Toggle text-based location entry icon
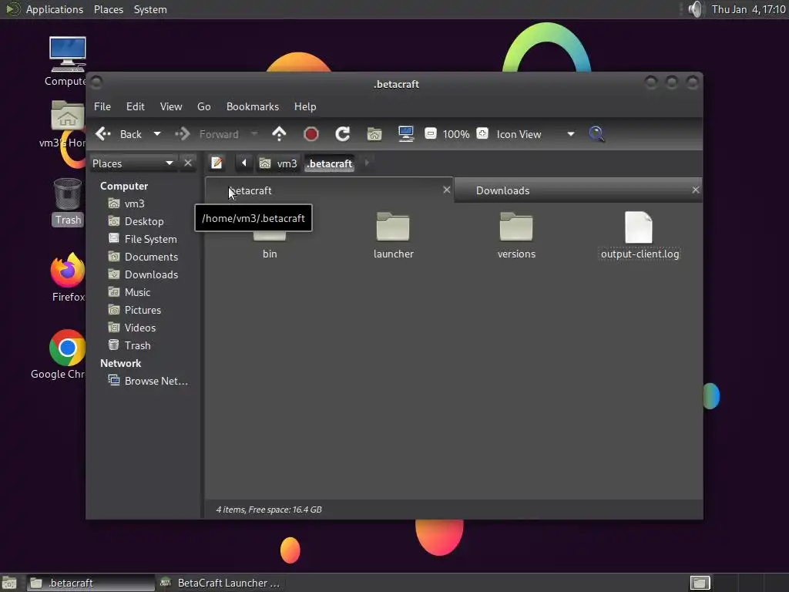The height and width of the screenshot is (592, 789). click(217, 163)
